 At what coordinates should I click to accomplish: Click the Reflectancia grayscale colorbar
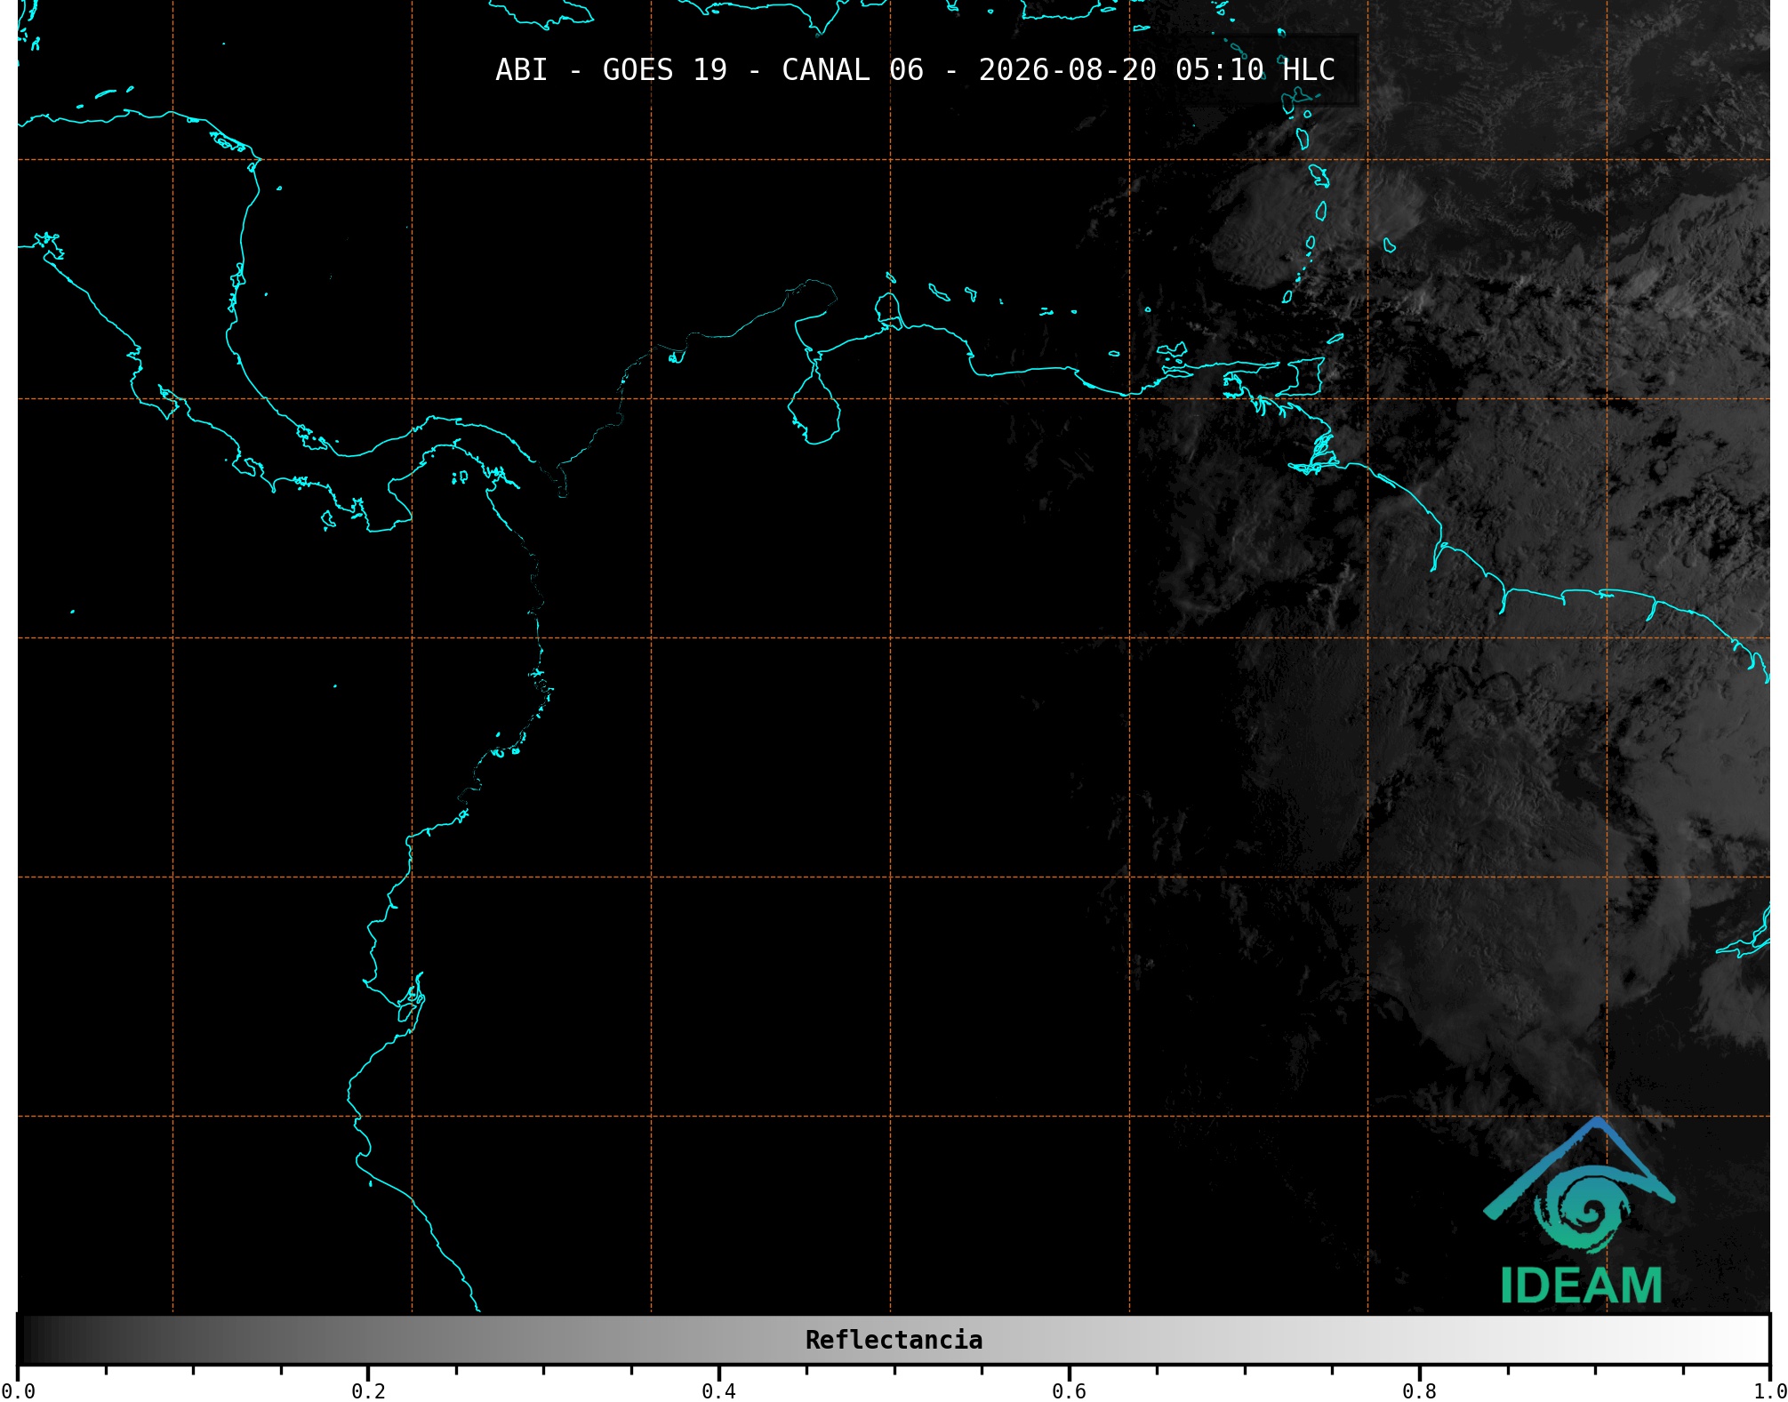(894, 1340)
